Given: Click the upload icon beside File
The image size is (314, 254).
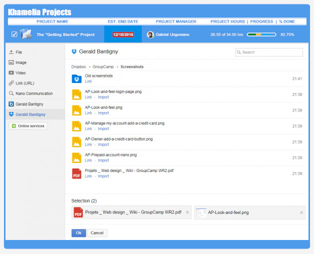Looking at the screenshot, I should [x=11, y=52].
